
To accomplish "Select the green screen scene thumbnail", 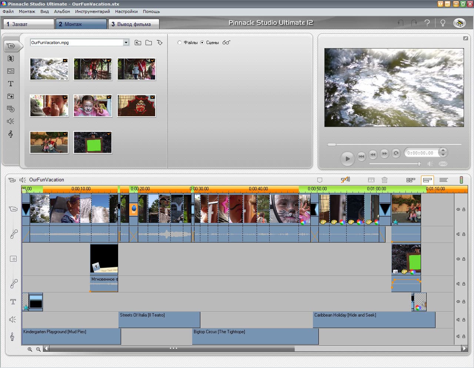I will (93, 142).
